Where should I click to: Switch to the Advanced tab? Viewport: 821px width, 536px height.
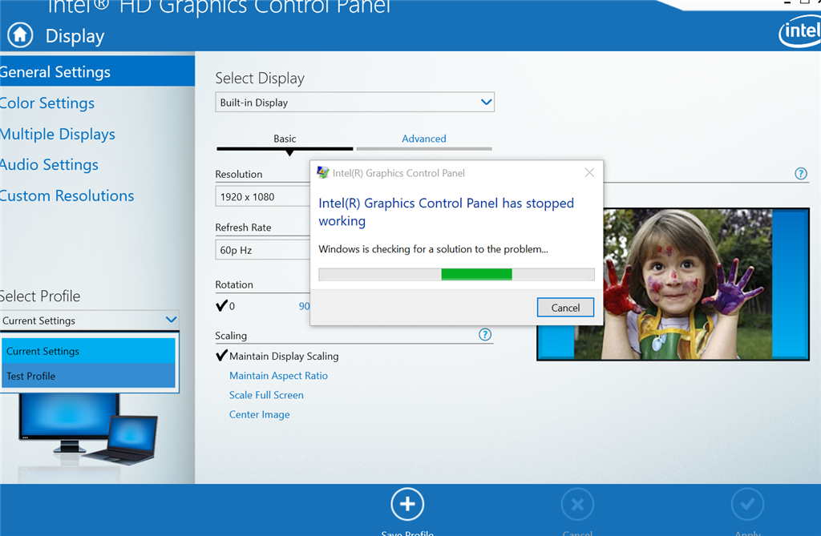[x=424, y=139]
